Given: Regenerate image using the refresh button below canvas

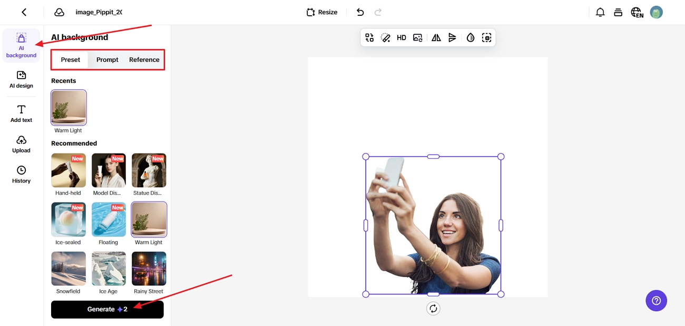Looking at the screenshot, I should [x=433, y=308].
